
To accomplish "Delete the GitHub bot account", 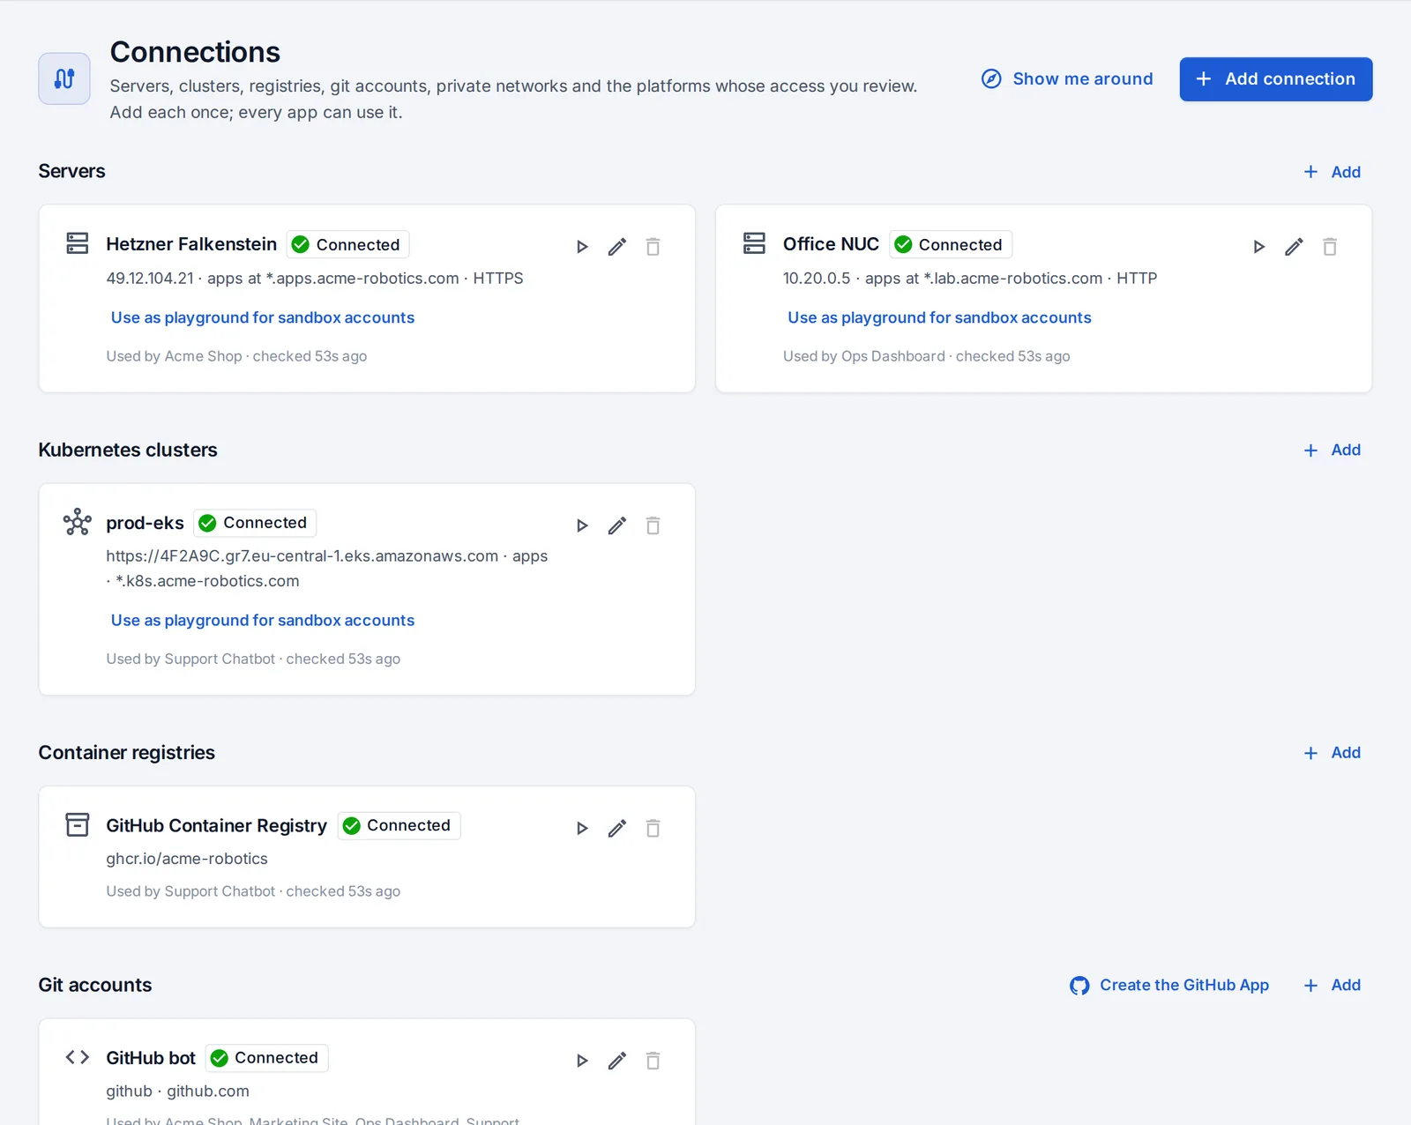I will (x=653, y=1061).
